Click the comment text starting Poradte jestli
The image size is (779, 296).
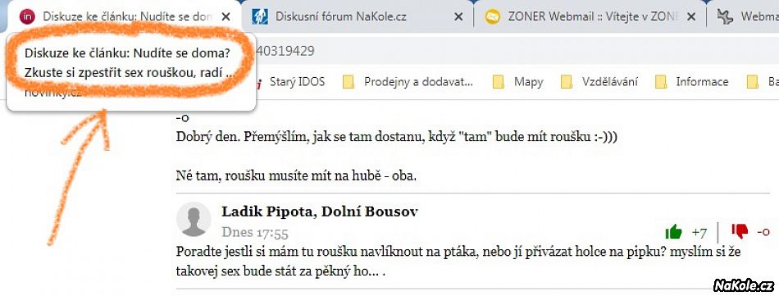pos(458,262)
